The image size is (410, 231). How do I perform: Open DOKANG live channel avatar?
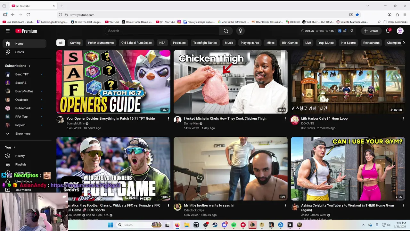coord(295,120)
